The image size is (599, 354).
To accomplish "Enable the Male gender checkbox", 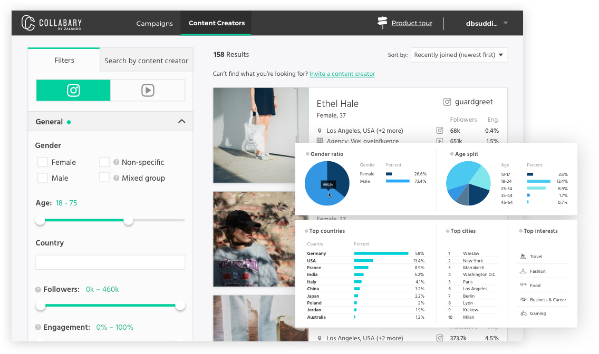I will [x=43, y=178].
